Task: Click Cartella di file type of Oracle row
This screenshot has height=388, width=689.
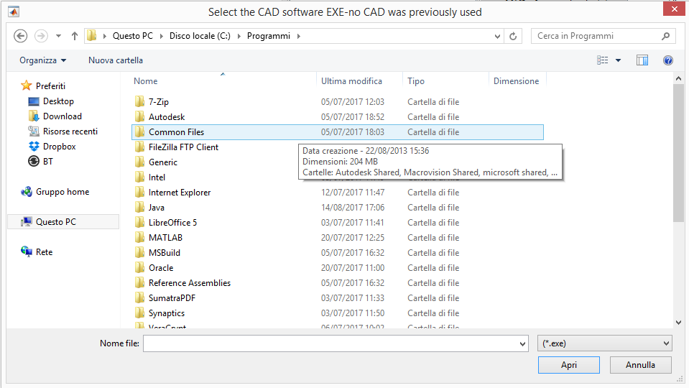Action: [x=433, y=267]
